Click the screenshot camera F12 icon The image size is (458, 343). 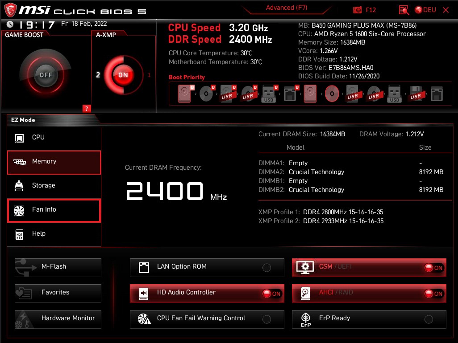[357, 10]
